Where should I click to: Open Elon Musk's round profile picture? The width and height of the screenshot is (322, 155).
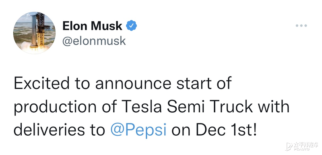(x=34, y=33)
